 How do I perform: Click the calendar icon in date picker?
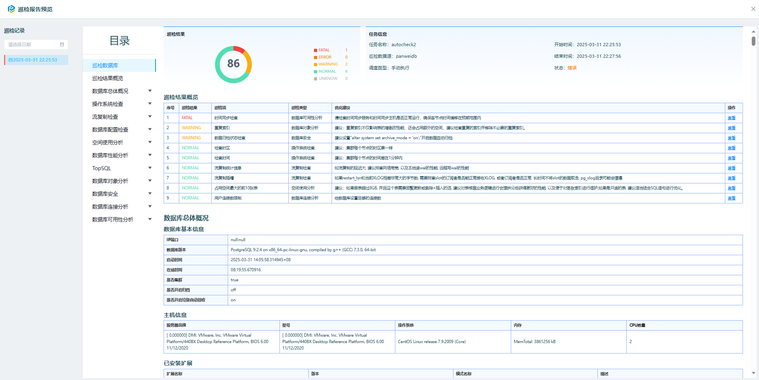click(x=62, y=45)
